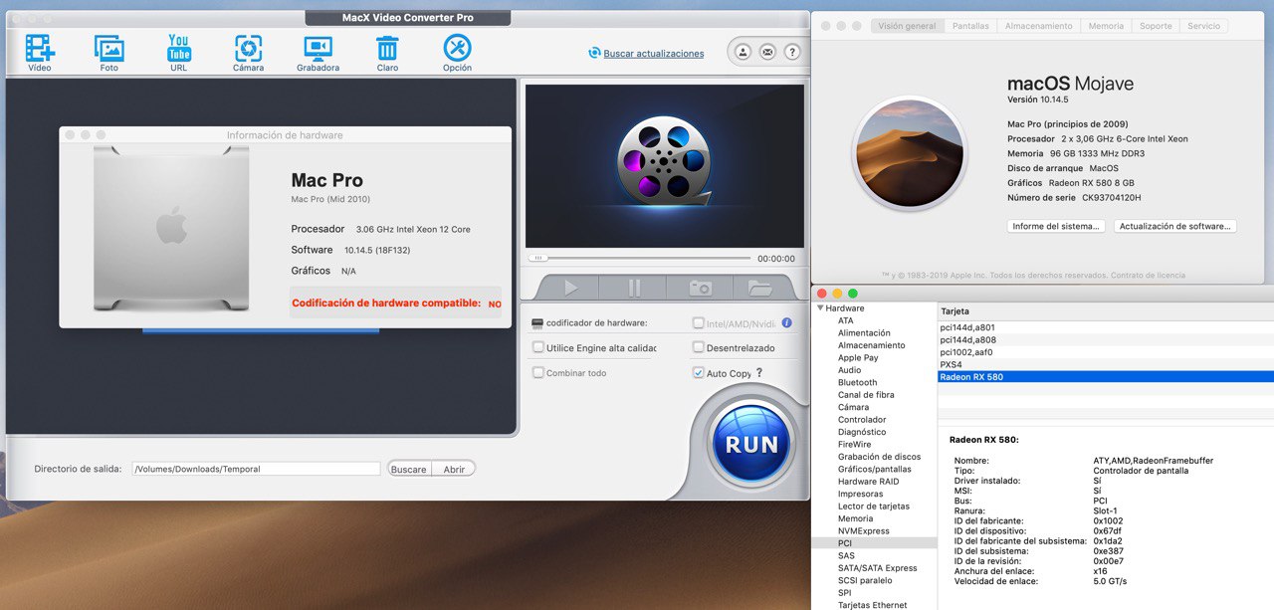Select the Radeon RX 580 card row
Image resolution: width=1274 pixels, height=610 pixels.
tap(1106, 377)
